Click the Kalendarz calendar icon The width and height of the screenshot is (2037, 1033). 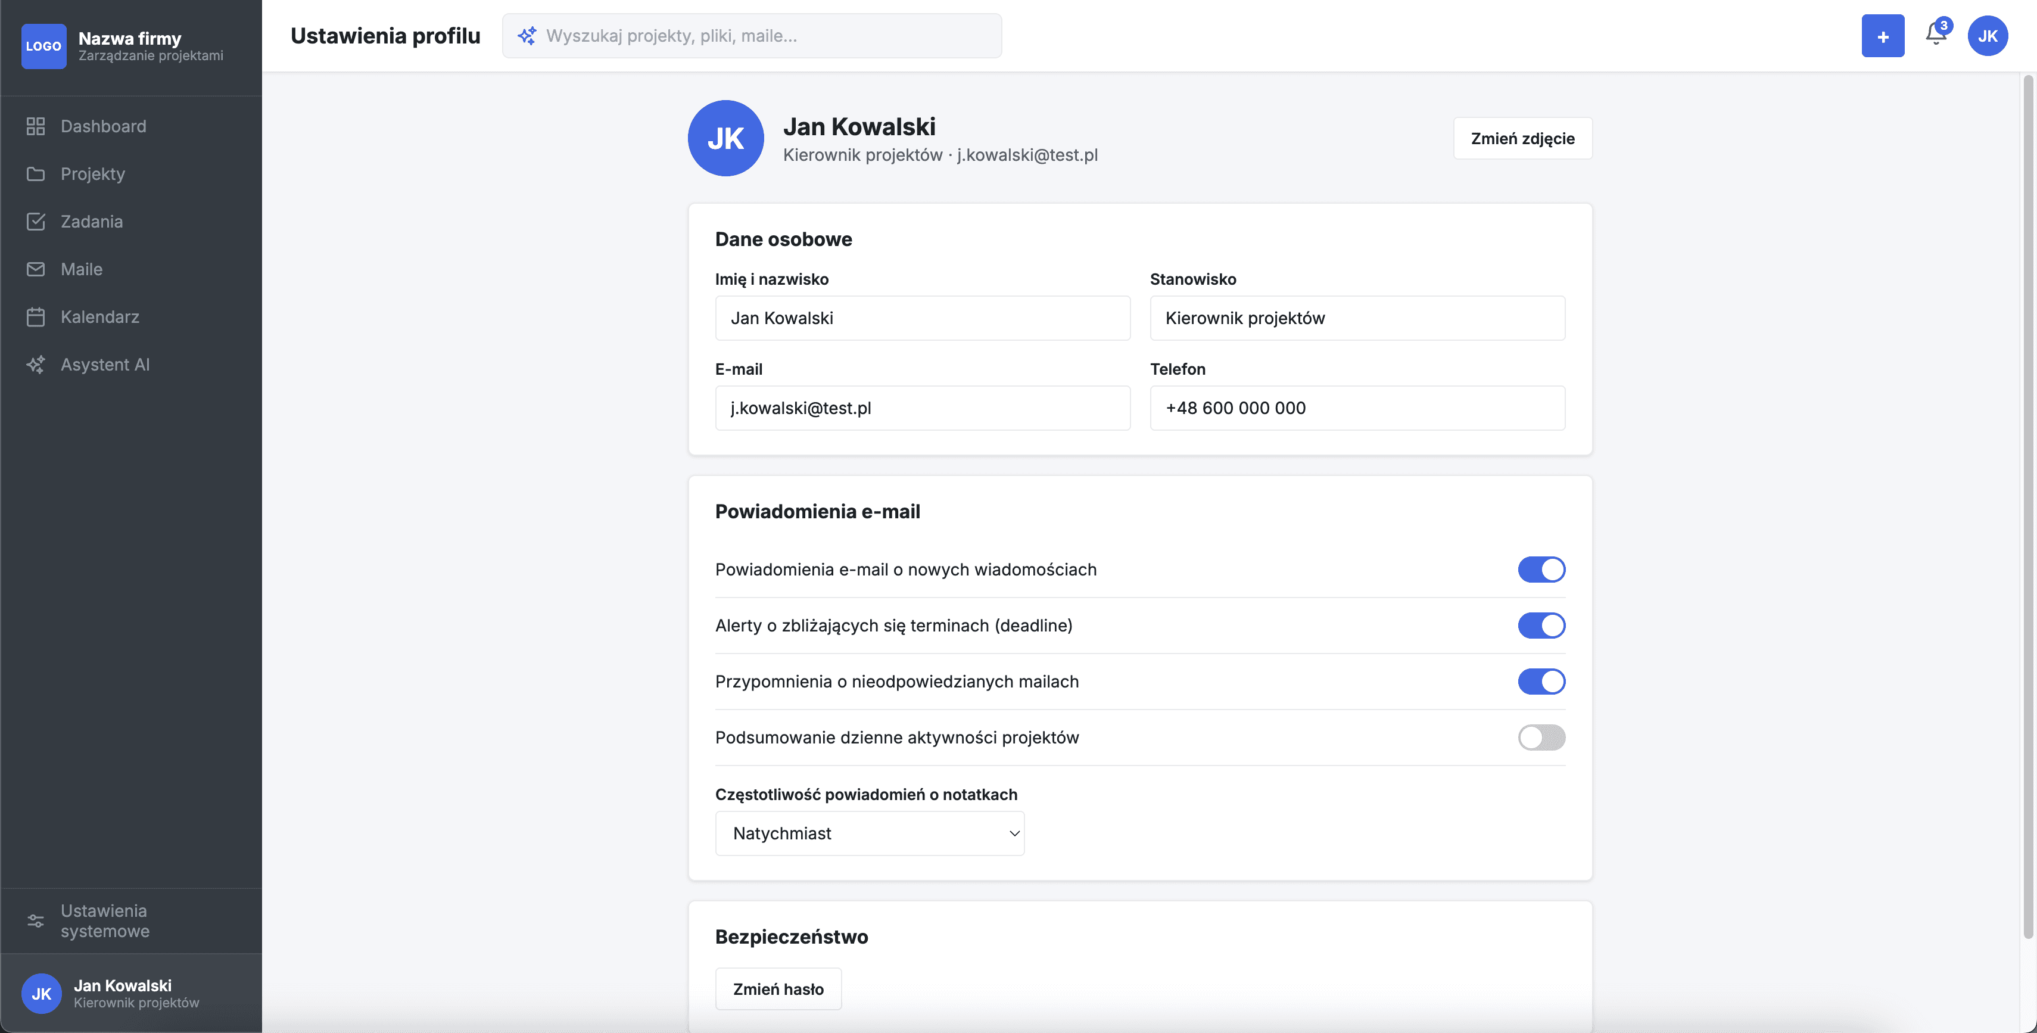[x=36, y=317]
